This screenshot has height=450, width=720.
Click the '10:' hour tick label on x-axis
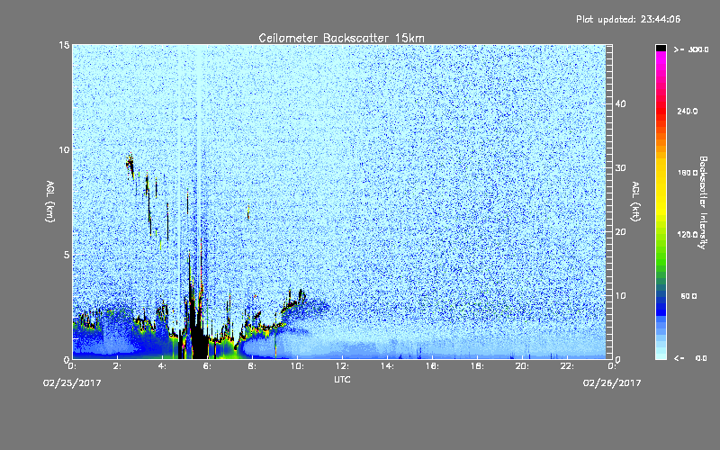point(298,366)
